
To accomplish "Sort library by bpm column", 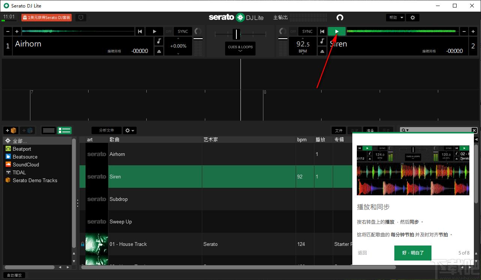I will click(305, 139).
